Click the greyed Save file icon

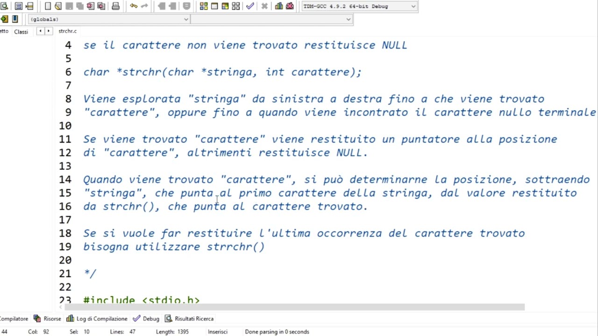69,6
